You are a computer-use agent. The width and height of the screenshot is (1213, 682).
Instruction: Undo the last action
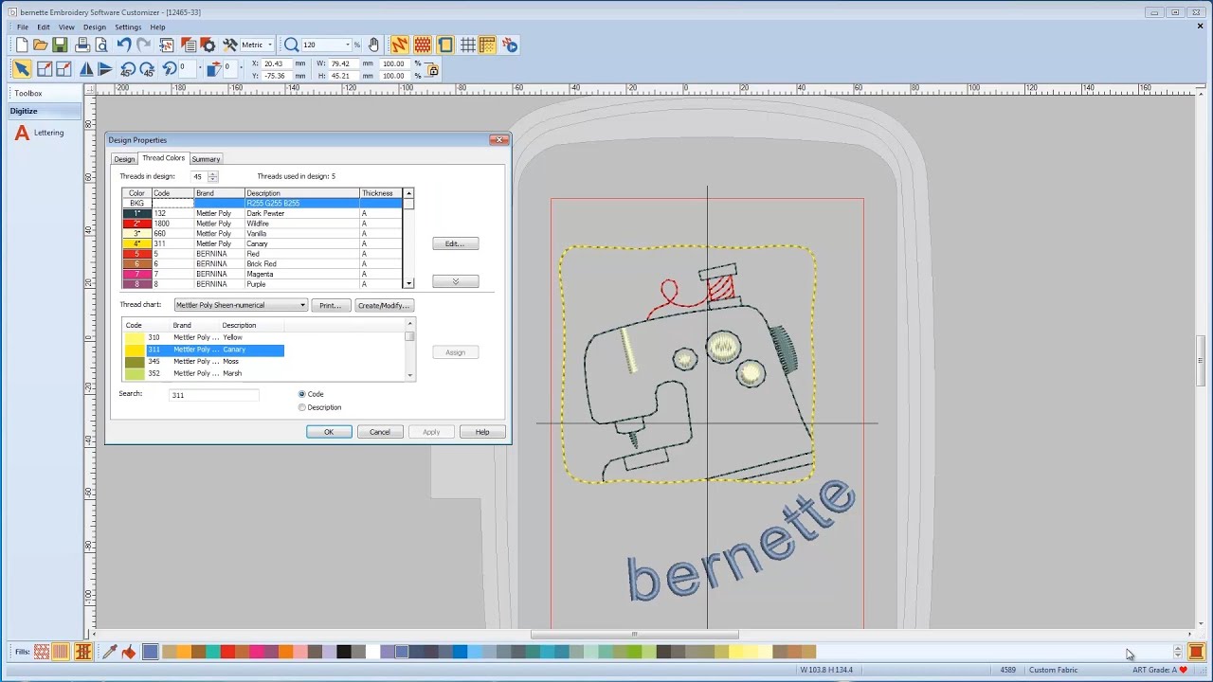tap(124, 45)
